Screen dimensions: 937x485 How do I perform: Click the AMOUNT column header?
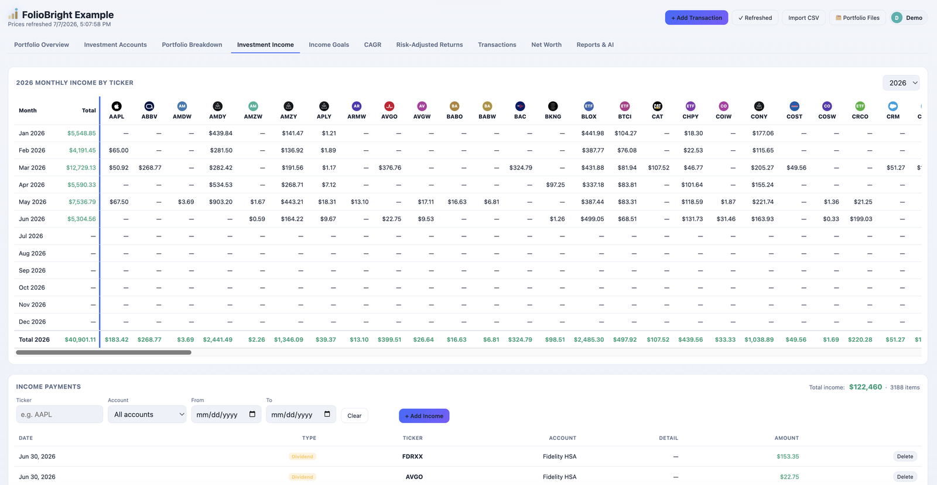coord(786,438)
